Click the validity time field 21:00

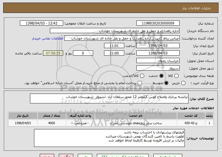click(x=114, y=53)
